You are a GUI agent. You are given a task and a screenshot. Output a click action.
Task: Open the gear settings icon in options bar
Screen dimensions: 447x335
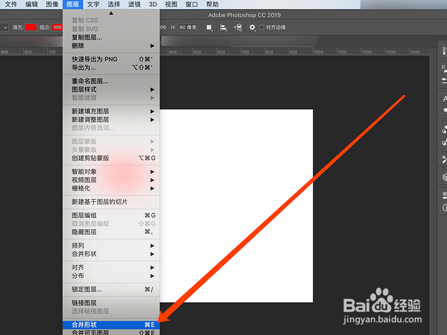253,27
